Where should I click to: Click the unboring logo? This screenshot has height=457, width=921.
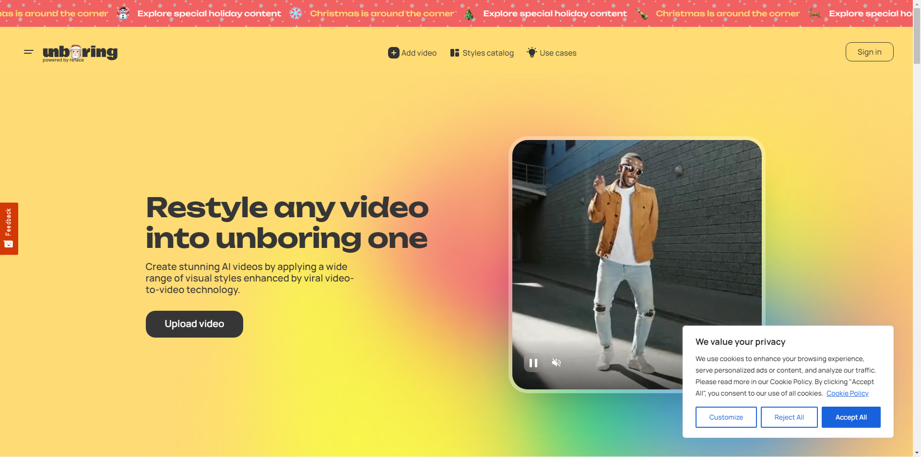80,53
